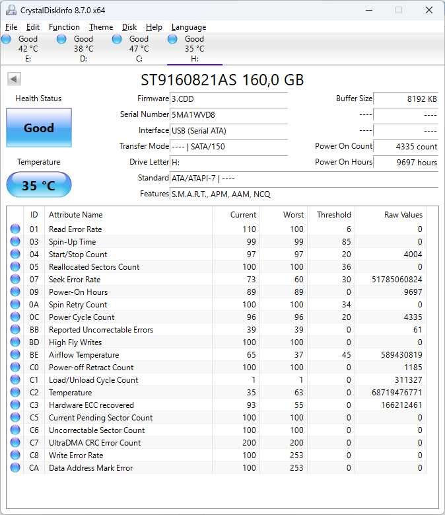Click Power On Hours value 9697 hours
The height and width of the screenshot is (515, 445).
(406, 162)
